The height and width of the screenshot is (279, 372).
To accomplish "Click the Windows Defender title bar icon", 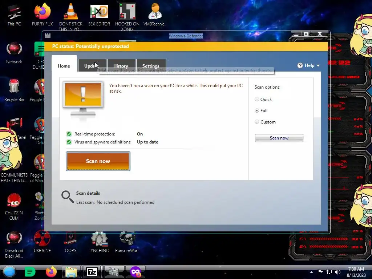I will pyautogui.click(x=48, y=36).
